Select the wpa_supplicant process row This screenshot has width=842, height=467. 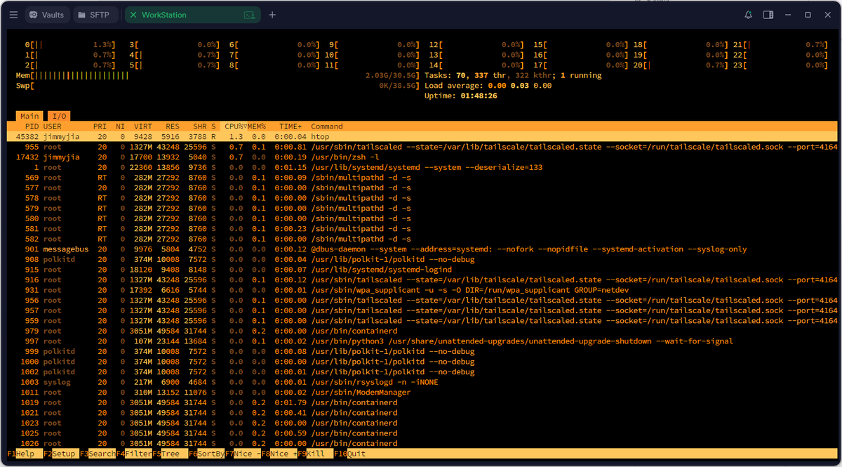[422, 290]
